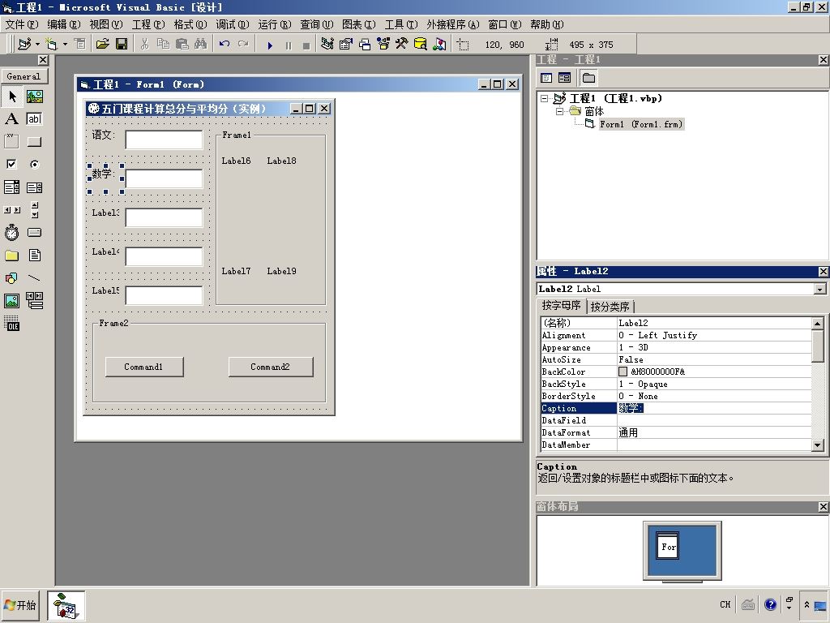Open the Menu Editor toolbar icon
This screenshot has width=830, height=623.
pyautogui.click(x=80, y=44)
